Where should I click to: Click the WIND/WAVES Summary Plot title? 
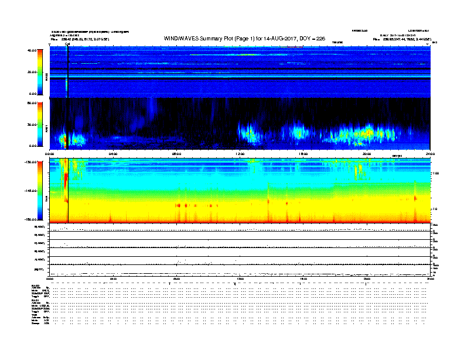244,39
